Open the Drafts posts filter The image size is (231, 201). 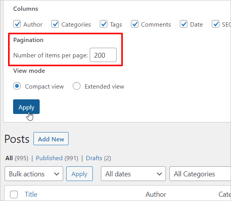pyautogui.click(x=94, y=158)
